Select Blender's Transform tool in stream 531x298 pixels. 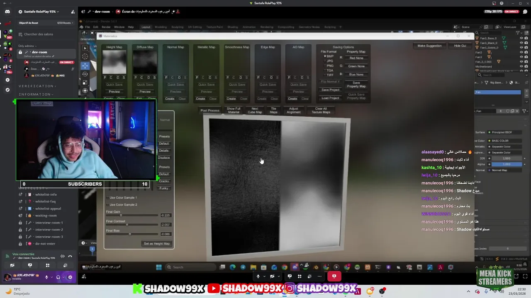coord(85,91)
